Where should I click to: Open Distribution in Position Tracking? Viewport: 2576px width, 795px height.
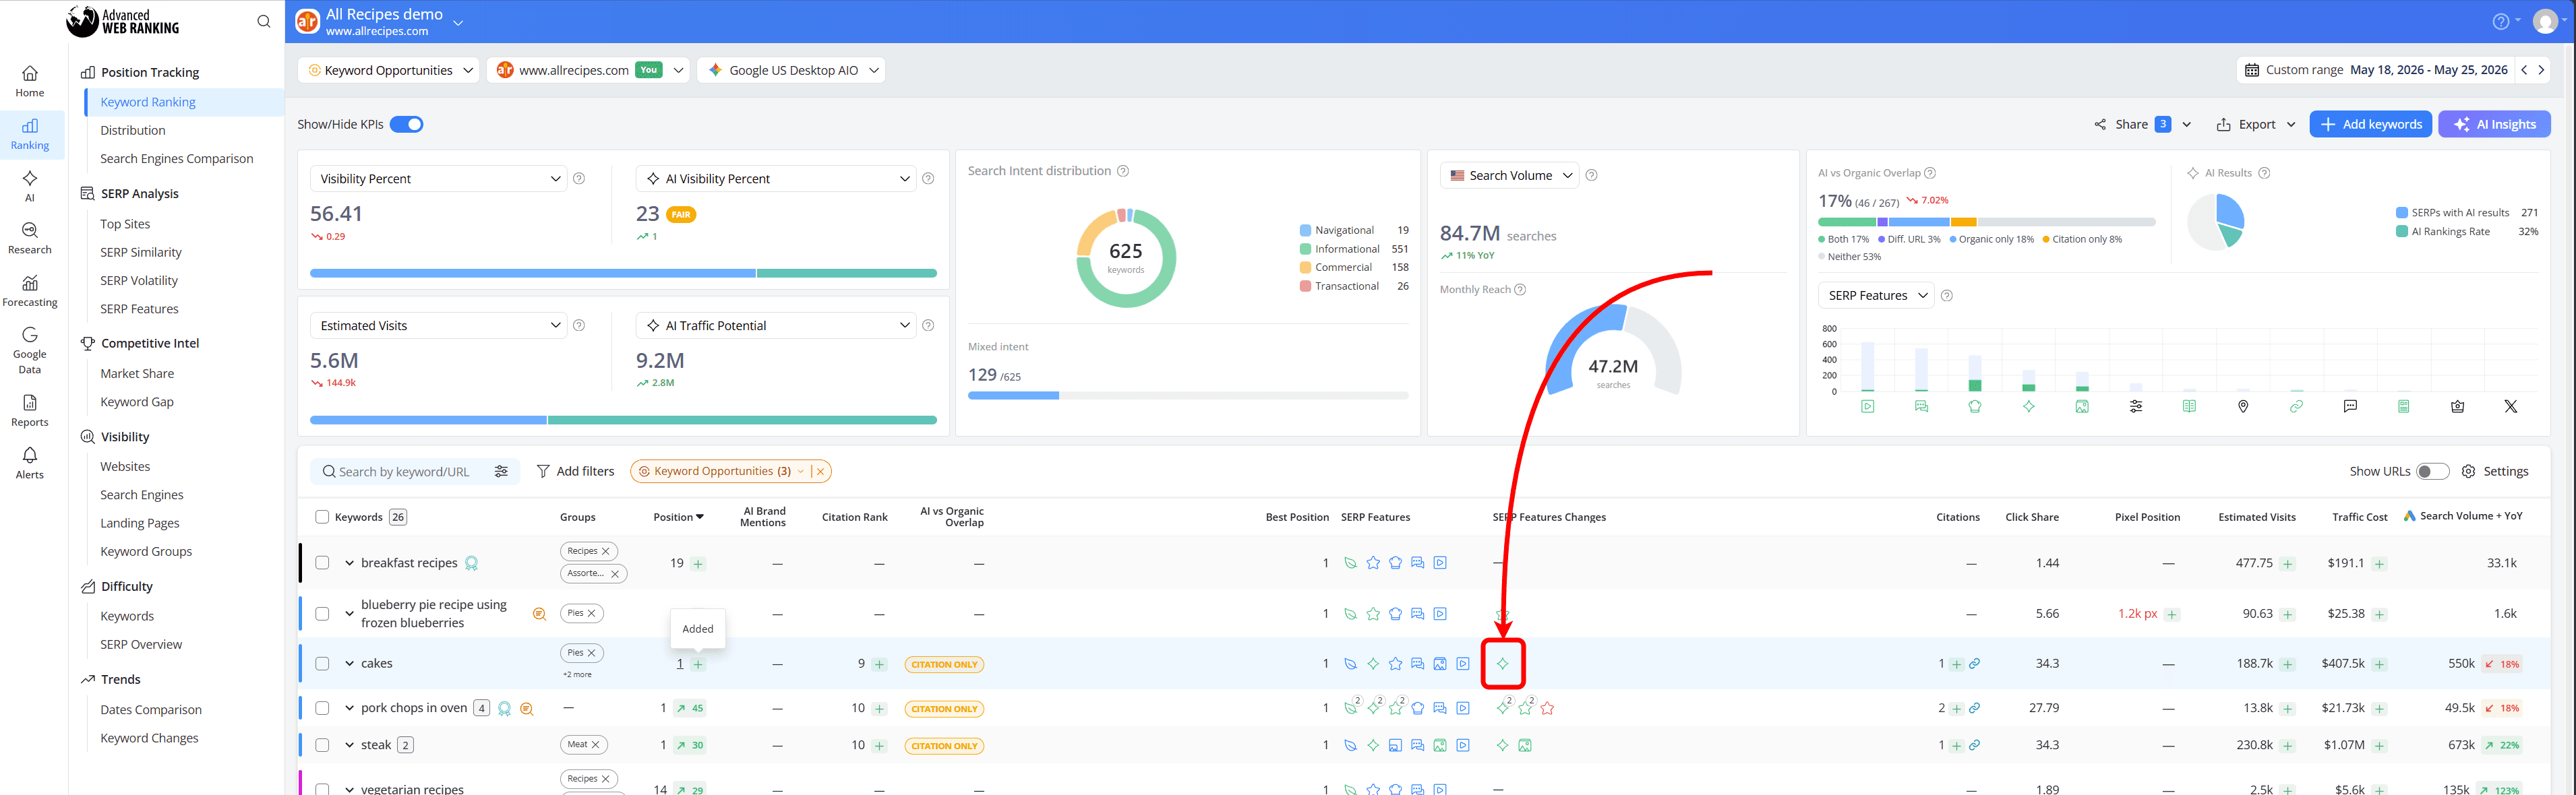click(x=133, y=130)
